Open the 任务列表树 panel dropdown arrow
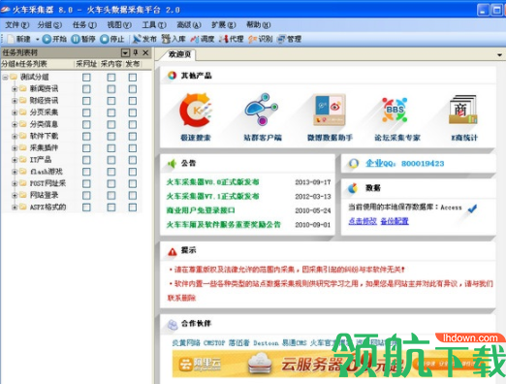The width and height of the screenshot is (506, 384). [125, 52]
